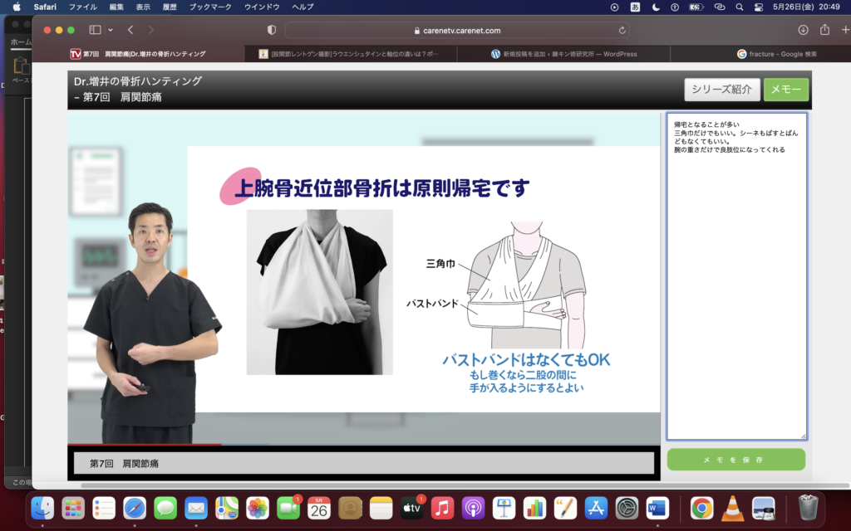Screen dimensions: 851x531
Task: Launch Keynote from the Dock
Action: click(503, 508)
